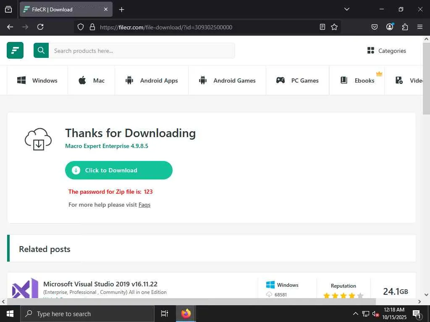Open the Categories grid icon
This screenshot has height=322, width=430.
coord(371,50)
